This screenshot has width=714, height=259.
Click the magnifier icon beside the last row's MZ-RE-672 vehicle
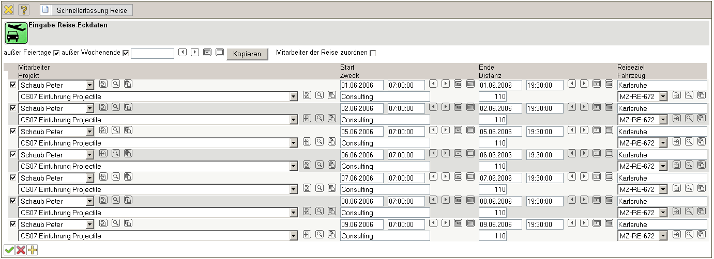[689, 235]
